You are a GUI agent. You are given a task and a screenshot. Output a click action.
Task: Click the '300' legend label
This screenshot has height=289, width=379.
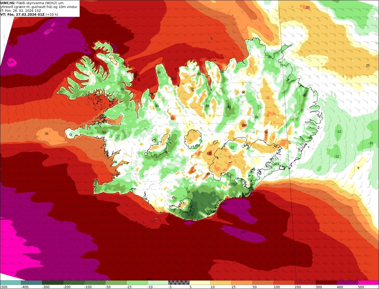319,287
